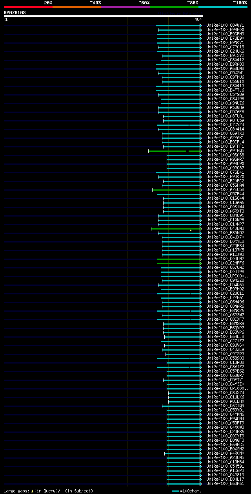The height and width of the screenshot is (494, 251).
Task: Click the green alignment bar for Q0UUN2
Action: point(179,259)
